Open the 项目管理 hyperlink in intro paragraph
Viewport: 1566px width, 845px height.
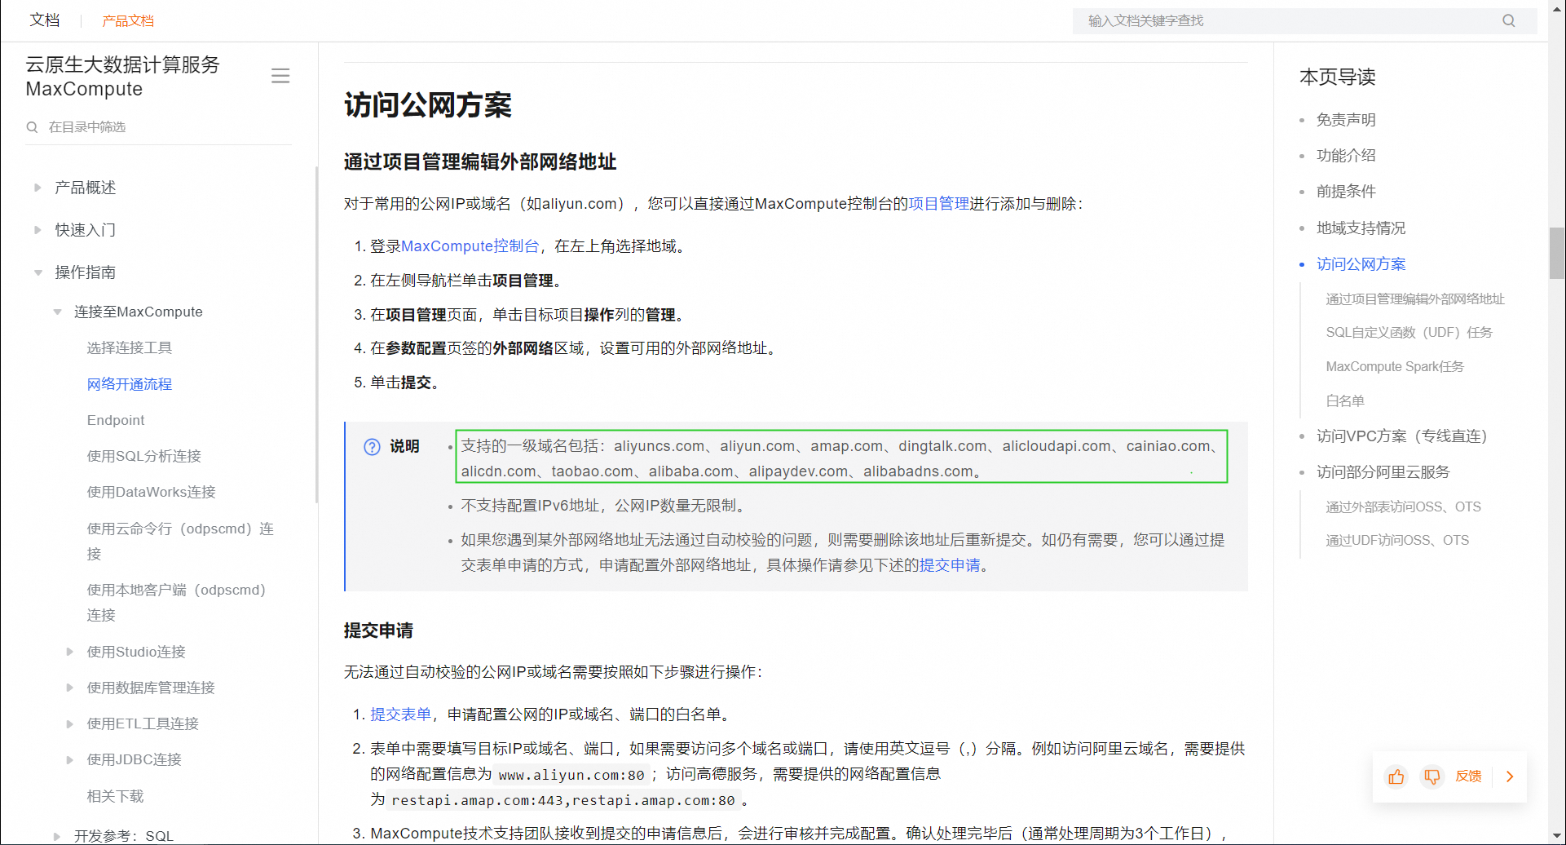point(938,204)
